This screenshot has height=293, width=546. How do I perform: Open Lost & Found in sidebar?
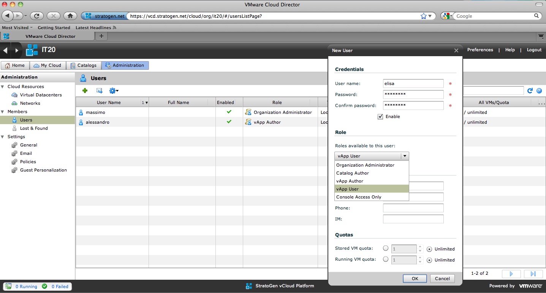coord(34,128)
